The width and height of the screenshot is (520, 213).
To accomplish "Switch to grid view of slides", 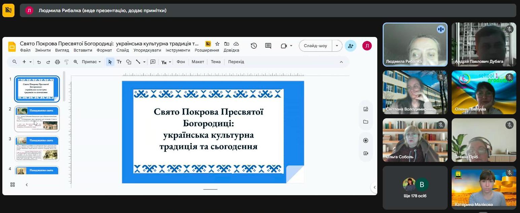I will (x=13, y=184).
